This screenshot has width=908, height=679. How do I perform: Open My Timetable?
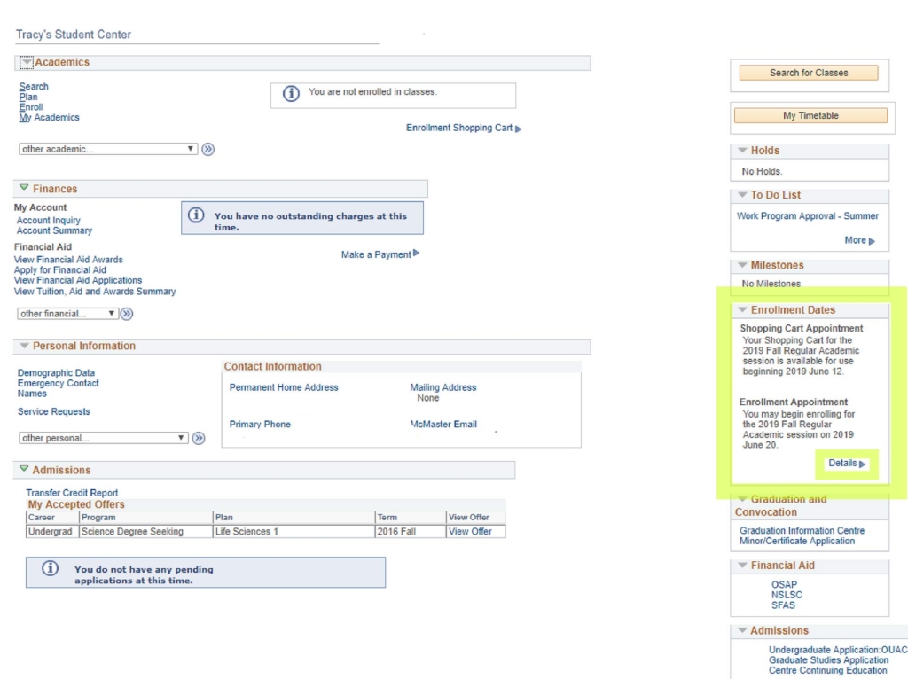tap(810, 116)
